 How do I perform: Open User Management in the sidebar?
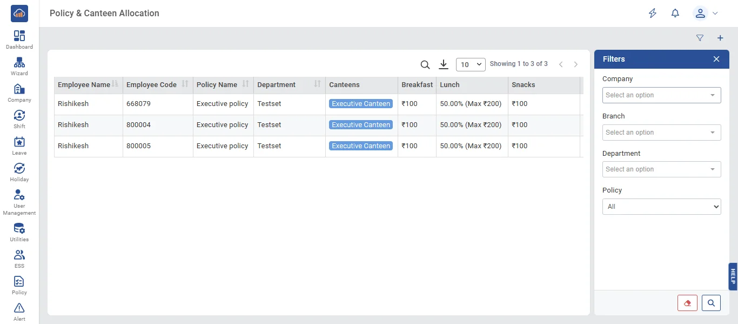click(x=19, y=202)
